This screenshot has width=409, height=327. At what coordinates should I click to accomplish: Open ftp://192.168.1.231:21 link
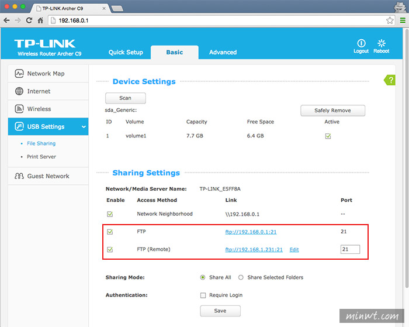point(254,249)
